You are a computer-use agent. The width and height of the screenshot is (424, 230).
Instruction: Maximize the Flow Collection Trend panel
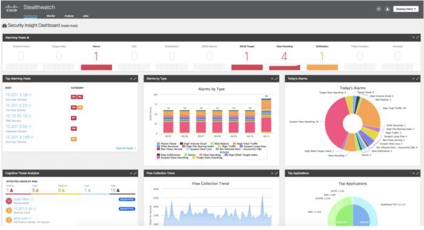pyautogui.click(x=276, y=173)
